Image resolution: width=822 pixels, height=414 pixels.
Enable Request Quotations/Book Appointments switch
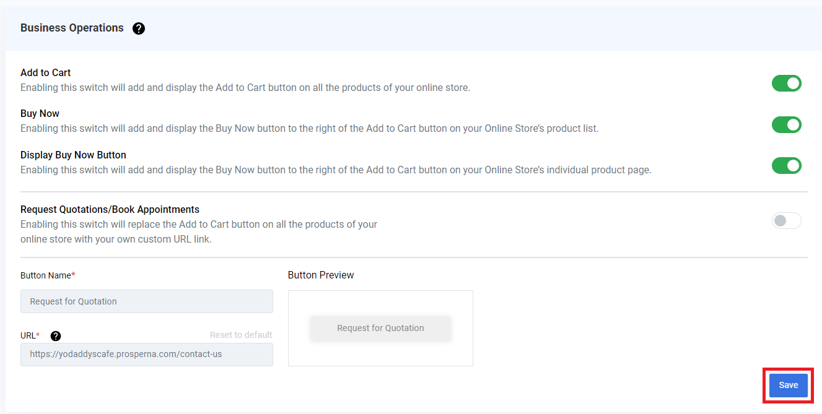click(x=787, y=220)
